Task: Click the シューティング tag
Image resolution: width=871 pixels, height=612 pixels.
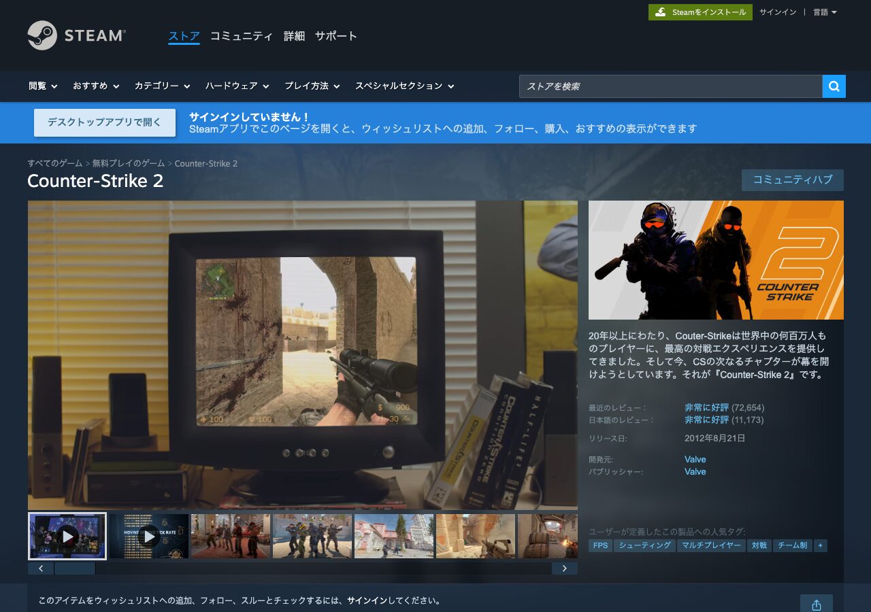Action: click(645, 545)
